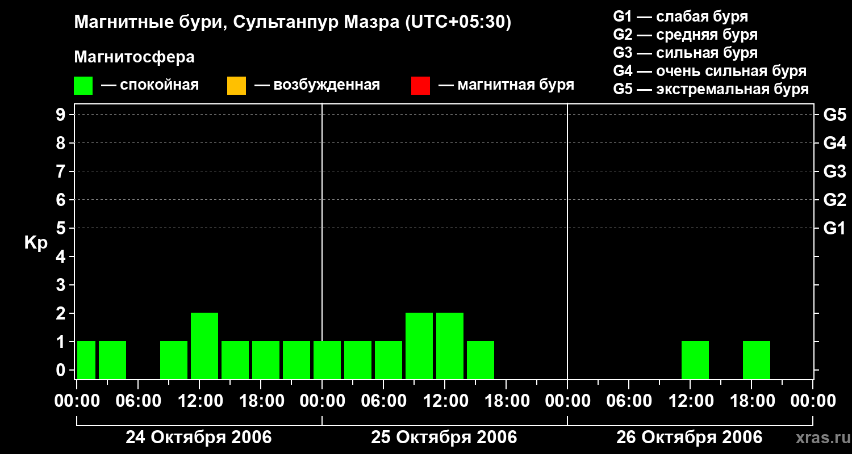Click the '18:00' time label under 26 October
852x454 pixels.
751,401
